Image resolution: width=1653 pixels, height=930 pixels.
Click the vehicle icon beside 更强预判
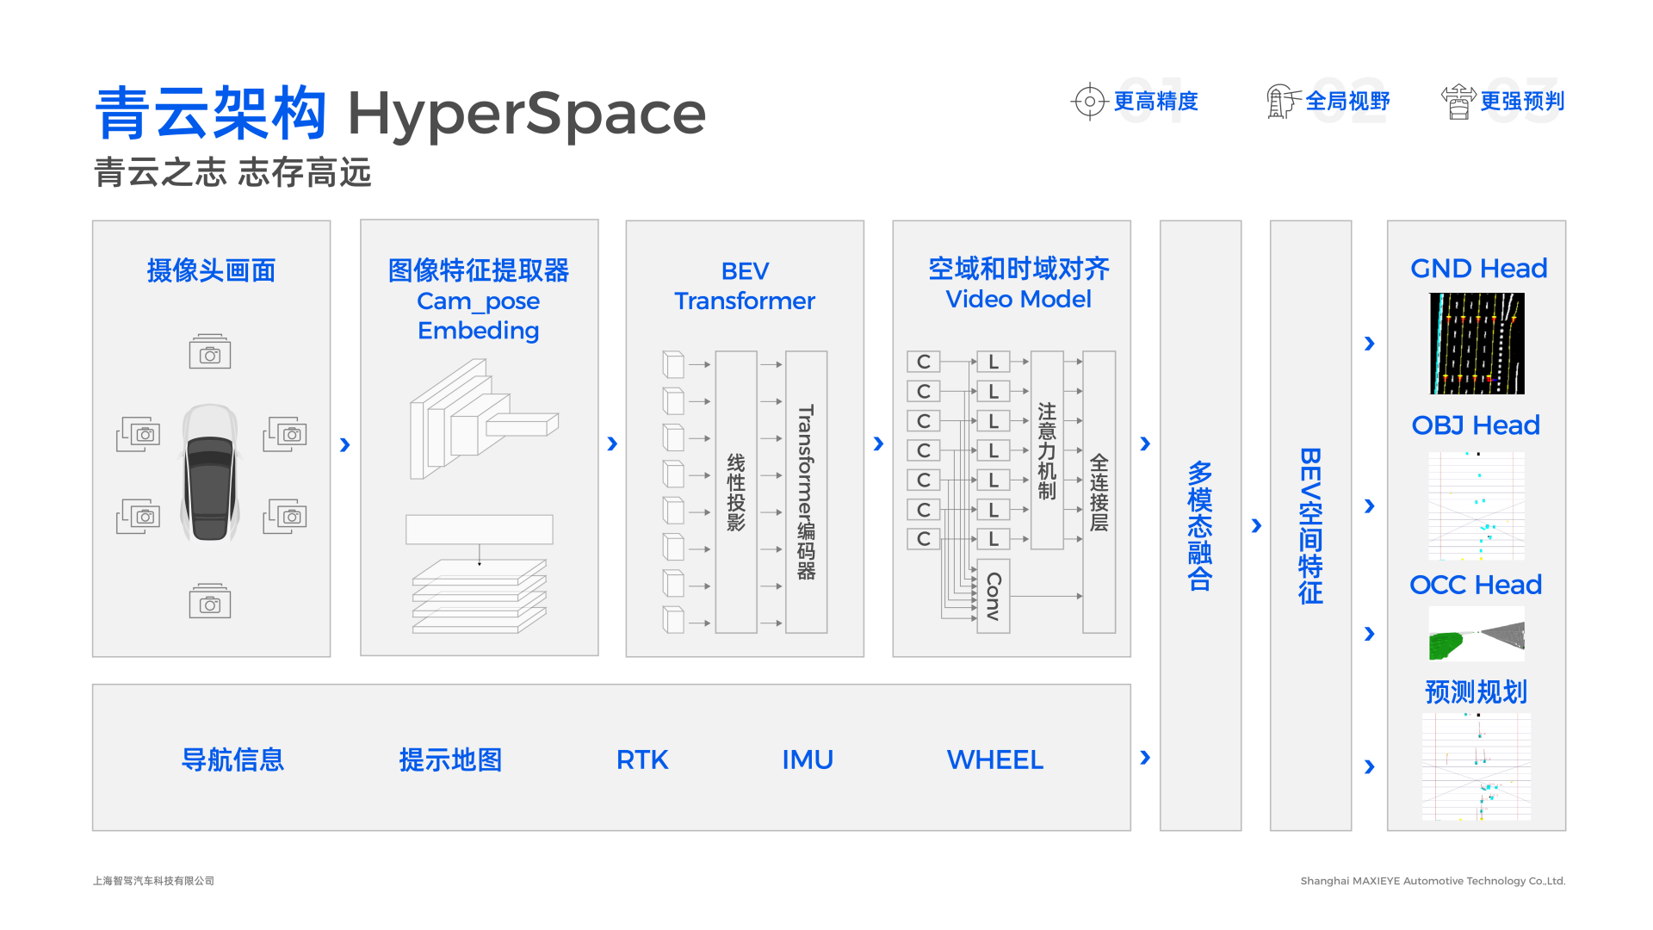(x=1458, y=101)
